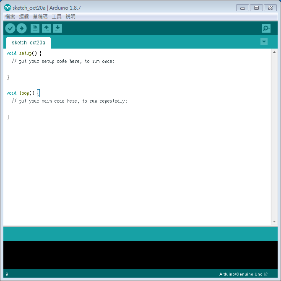Image resolution: width=281 pixels, height=281 pixels.
Task: Open the 工具 menu
Action: [57, 17]
